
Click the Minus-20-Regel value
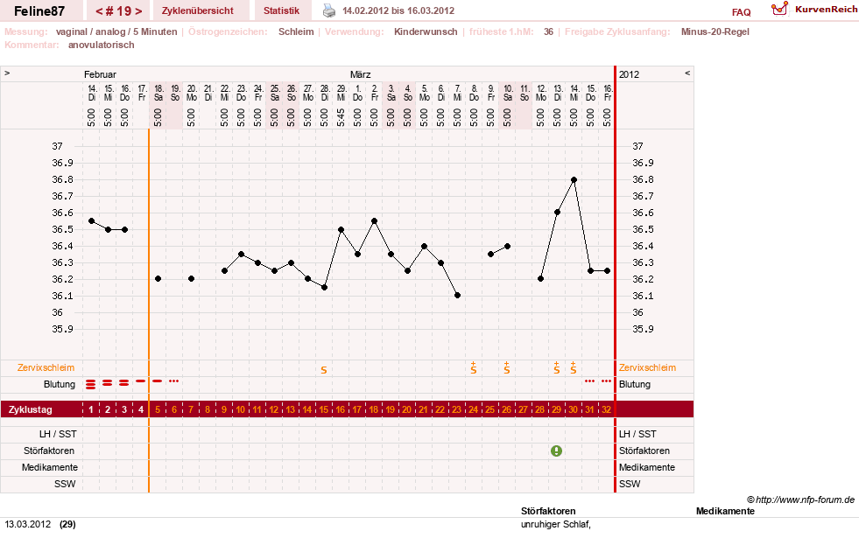pyautogui.click(x=715, y=31)
